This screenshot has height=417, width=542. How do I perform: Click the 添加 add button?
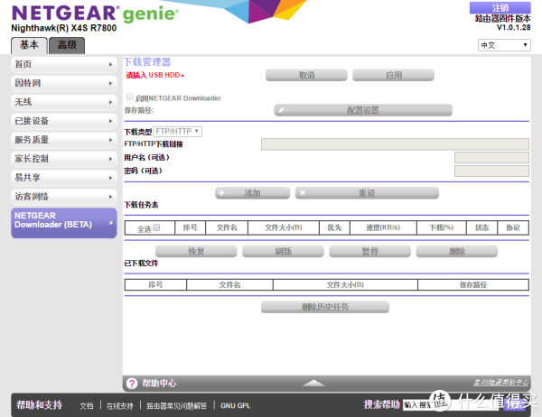coord(252,193)
